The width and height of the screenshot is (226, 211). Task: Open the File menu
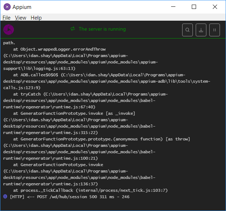(6, 18)
